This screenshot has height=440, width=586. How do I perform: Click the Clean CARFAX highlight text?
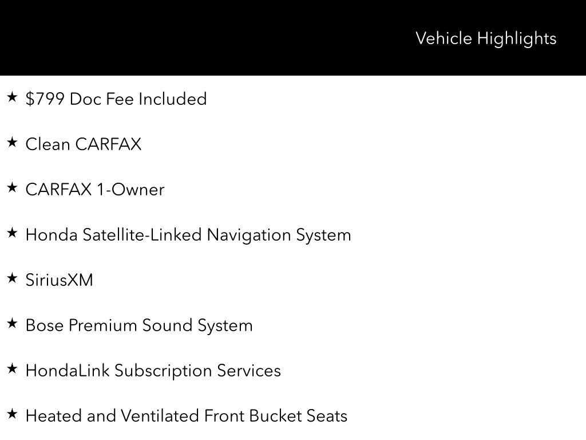point(84,144)
